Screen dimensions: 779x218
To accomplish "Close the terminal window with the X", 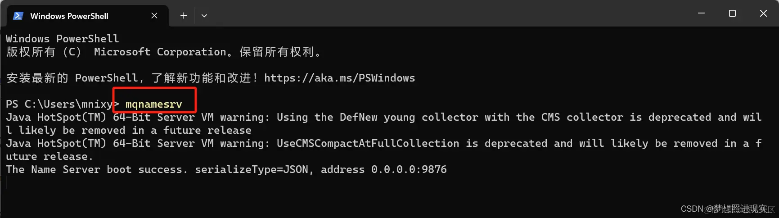I will point(763,14).
